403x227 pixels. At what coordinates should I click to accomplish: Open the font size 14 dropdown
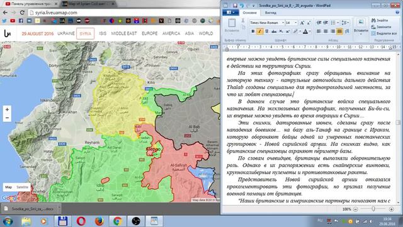(295, 23)
